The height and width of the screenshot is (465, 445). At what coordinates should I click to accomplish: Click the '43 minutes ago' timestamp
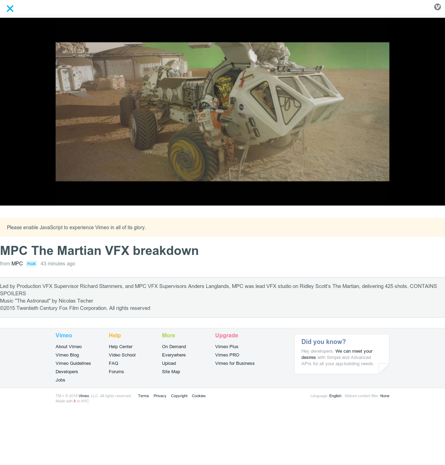pyautogui.click(x=58, y=264)
